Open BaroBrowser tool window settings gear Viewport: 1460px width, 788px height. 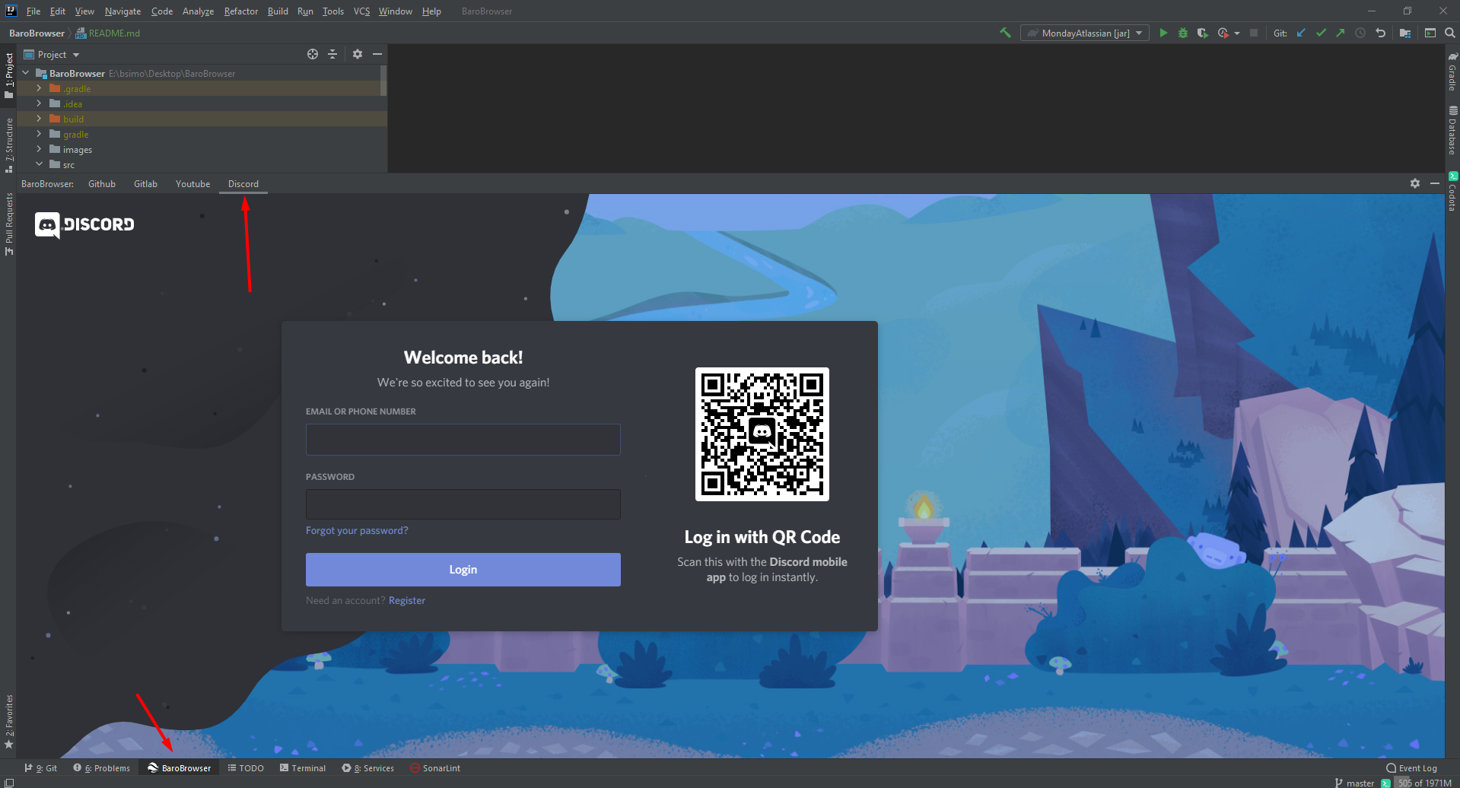click(x=1415, y=183)
